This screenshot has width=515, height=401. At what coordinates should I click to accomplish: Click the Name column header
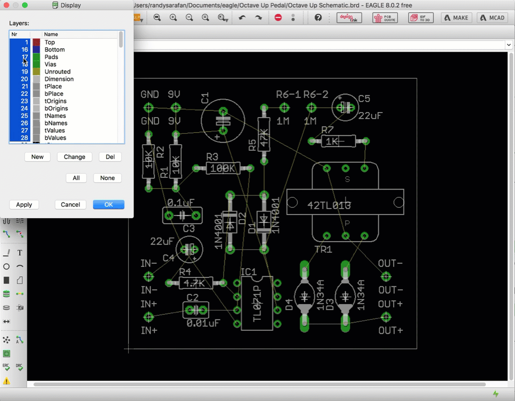click(79, 34)
